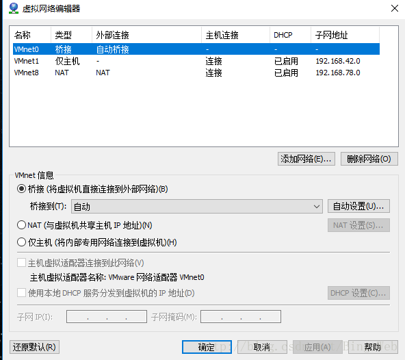
Task: Click 连接 host connection cell of VMnet1
Action: click(x=213, y=61)
